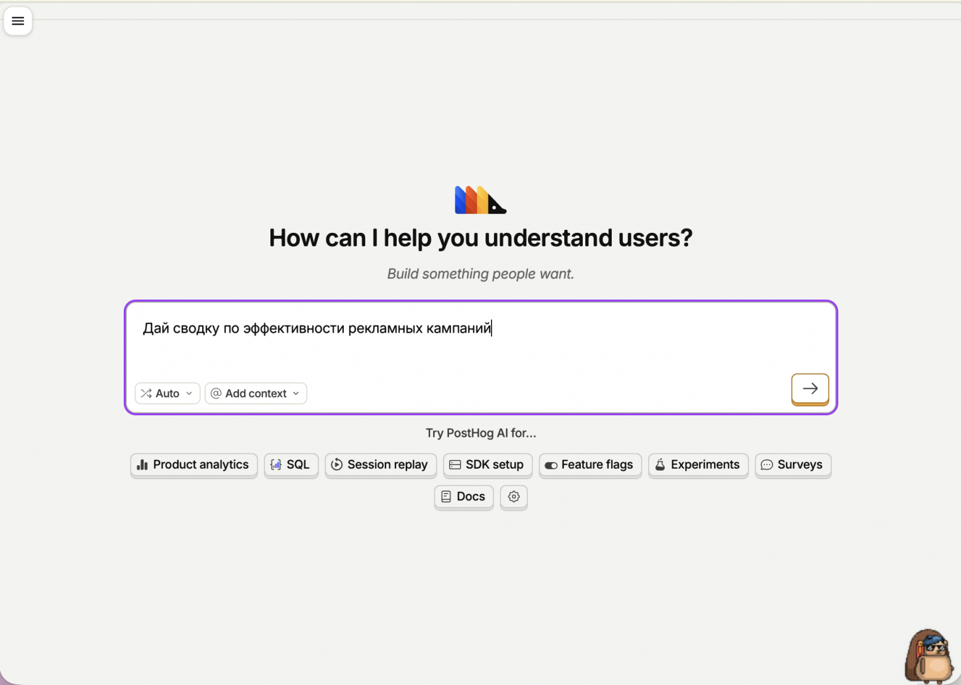This screenshot has width=961, height=685.
Task: Send the message with the arrow button
Action: [x=810, y=389]
